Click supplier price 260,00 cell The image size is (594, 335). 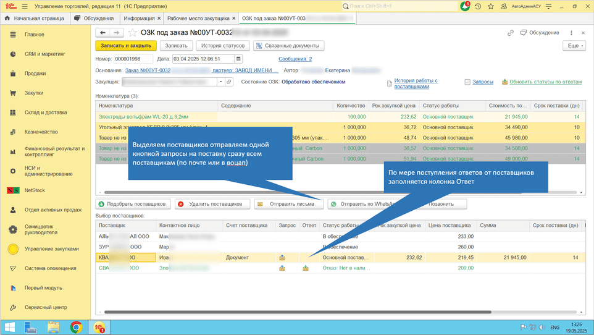(450, 247)
